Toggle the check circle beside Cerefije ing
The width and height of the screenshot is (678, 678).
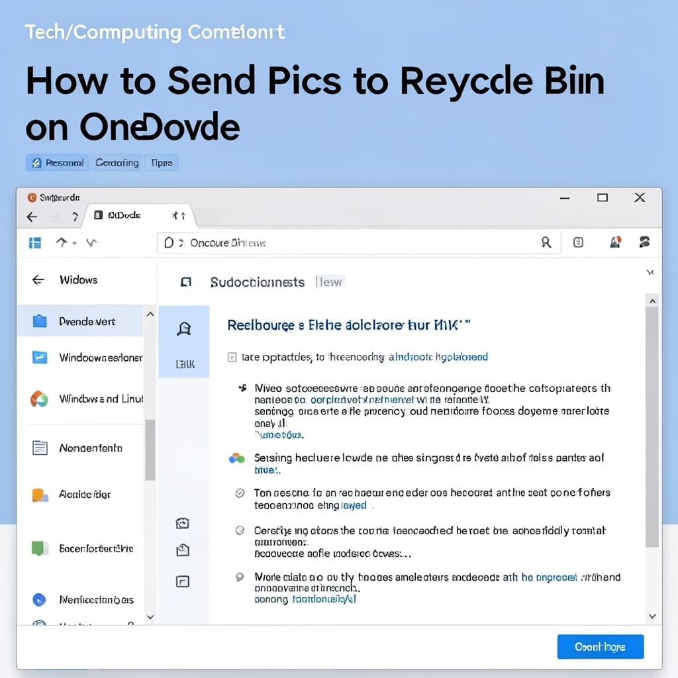[240, 530]
